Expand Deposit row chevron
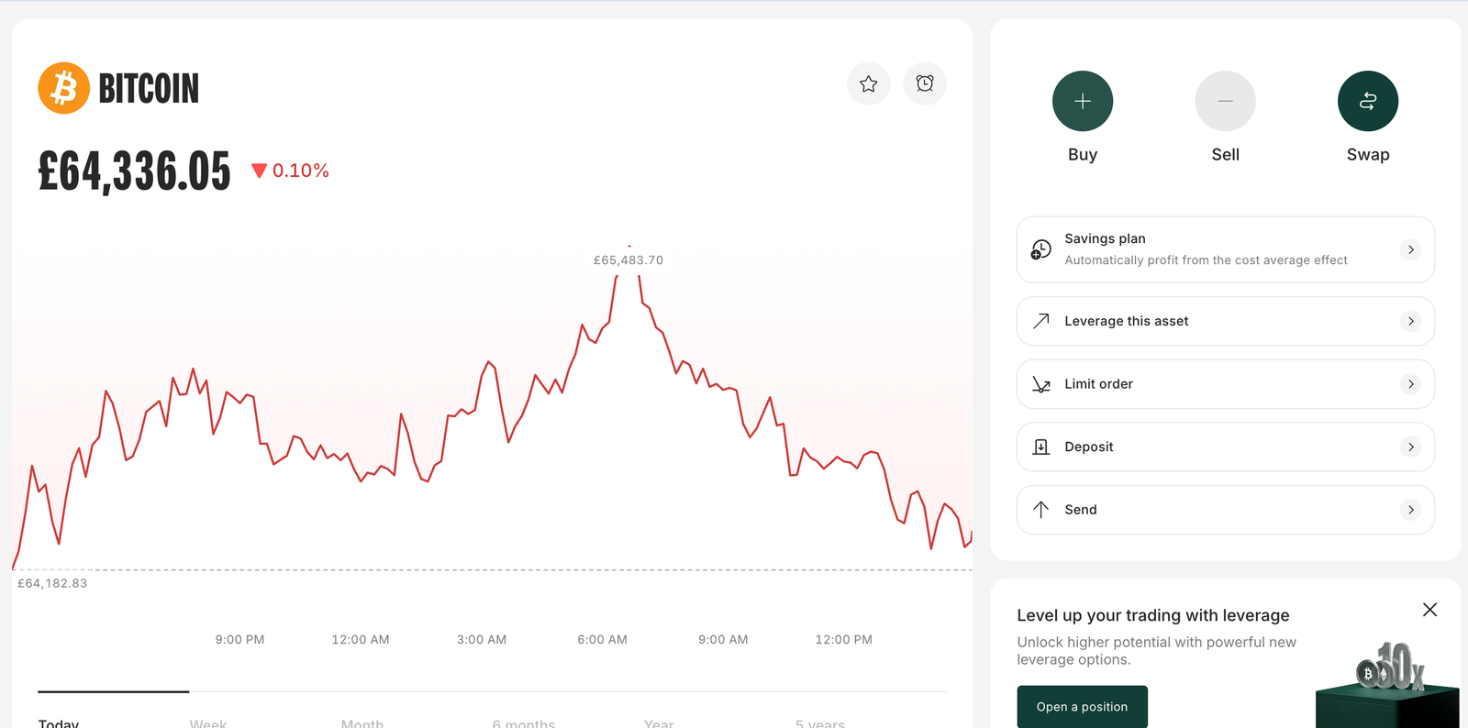This screenshot has width=1468, height=728. point(1411,447)
